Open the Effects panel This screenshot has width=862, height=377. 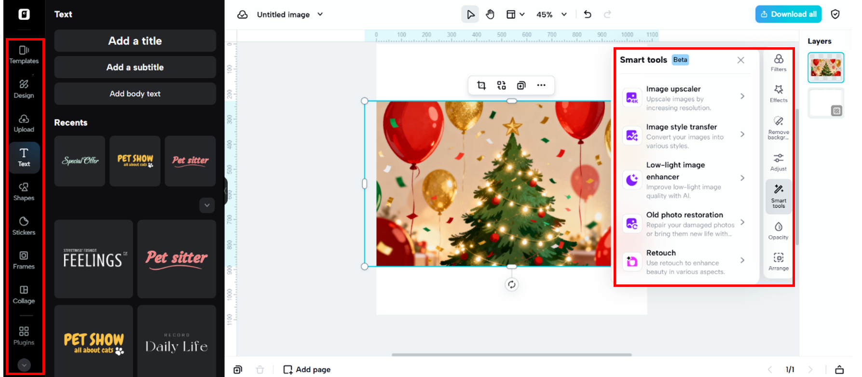point(779,94)
